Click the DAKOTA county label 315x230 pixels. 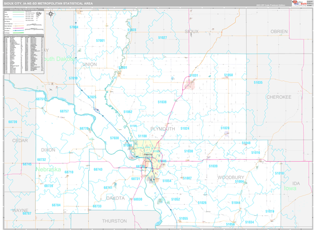[x=116, y=198]
